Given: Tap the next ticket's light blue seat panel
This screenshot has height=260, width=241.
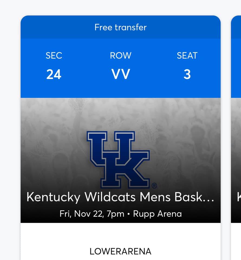Looking at the screenshot, I should point(236,68).
